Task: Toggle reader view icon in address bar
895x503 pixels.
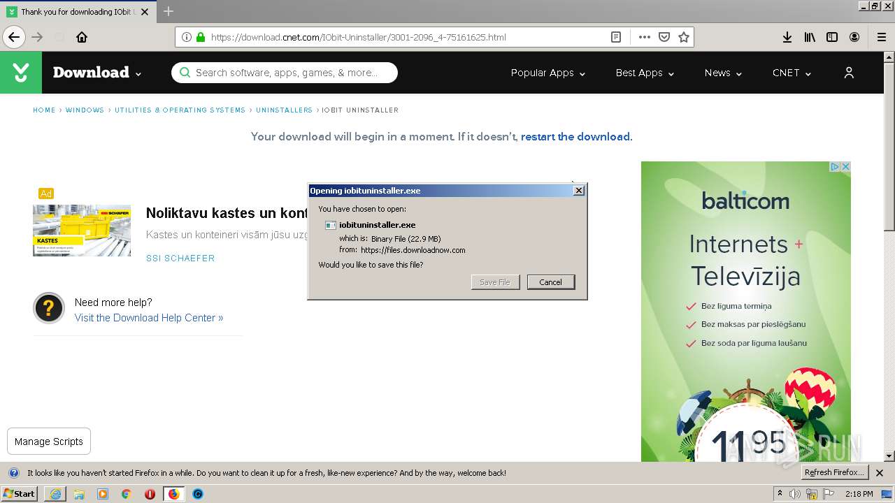Action: [616, 37]
